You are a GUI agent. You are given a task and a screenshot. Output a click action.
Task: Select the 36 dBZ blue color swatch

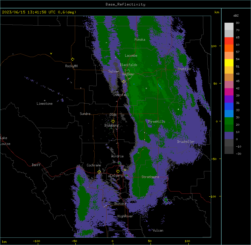(229, 106)
